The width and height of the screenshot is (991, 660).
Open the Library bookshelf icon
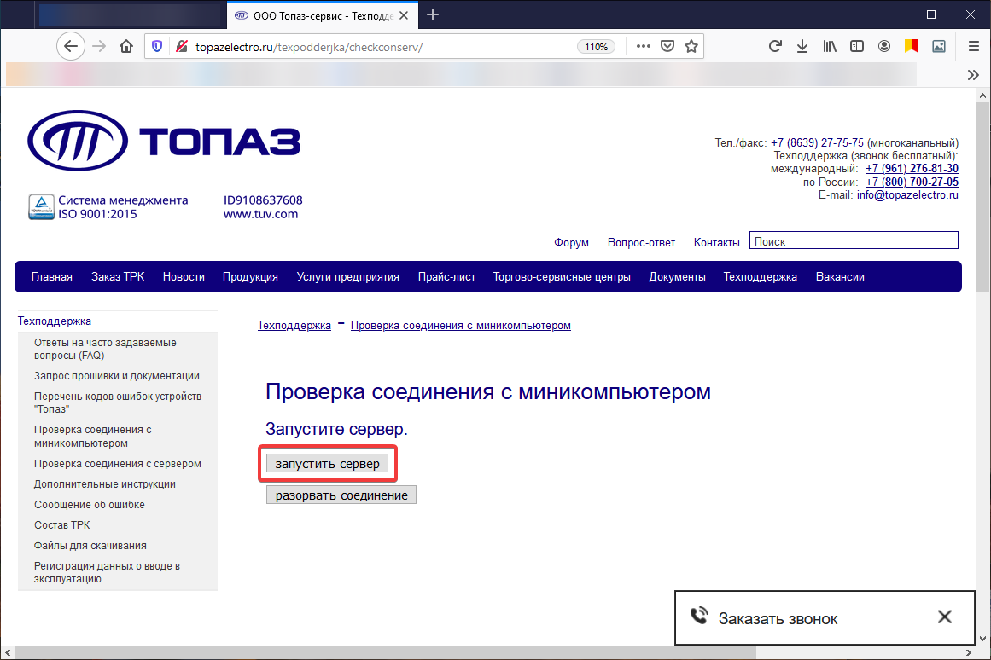pyautogui.click(x=830, y=46)
